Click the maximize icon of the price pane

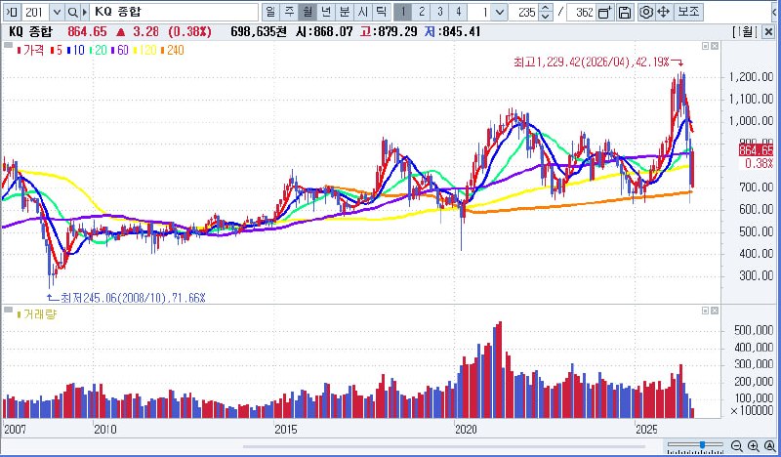tap(705, 46)
